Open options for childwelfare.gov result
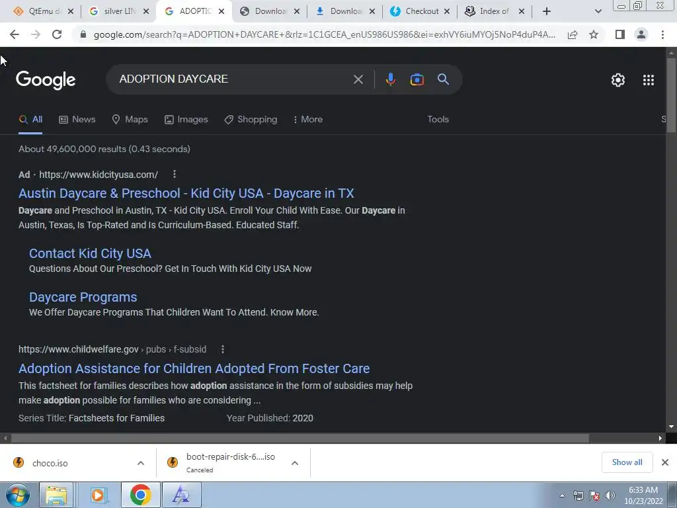This screenshot has height=508, width=677. tap(223, 349)
